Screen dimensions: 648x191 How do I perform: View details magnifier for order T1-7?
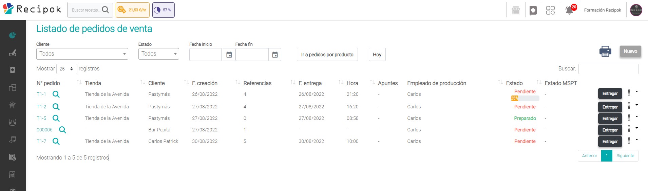56,142
